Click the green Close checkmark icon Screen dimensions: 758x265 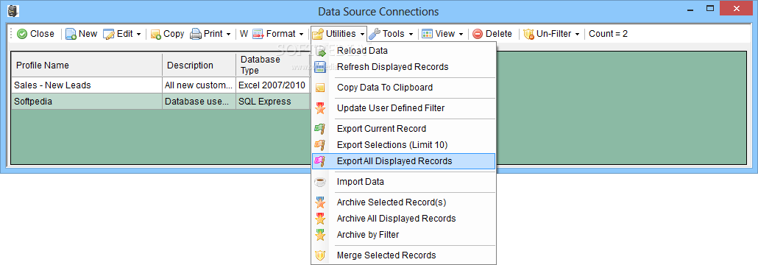[x=22, y=34]
